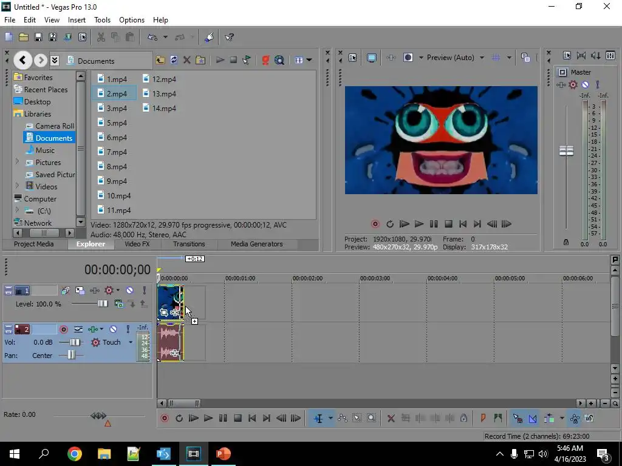Expand the Videos folder node

pos(17,186)
